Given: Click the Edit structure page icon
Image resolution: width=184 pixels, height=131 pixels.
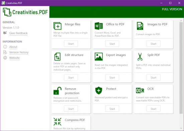Looking at the screenshot, I should (x=58, y=56).
